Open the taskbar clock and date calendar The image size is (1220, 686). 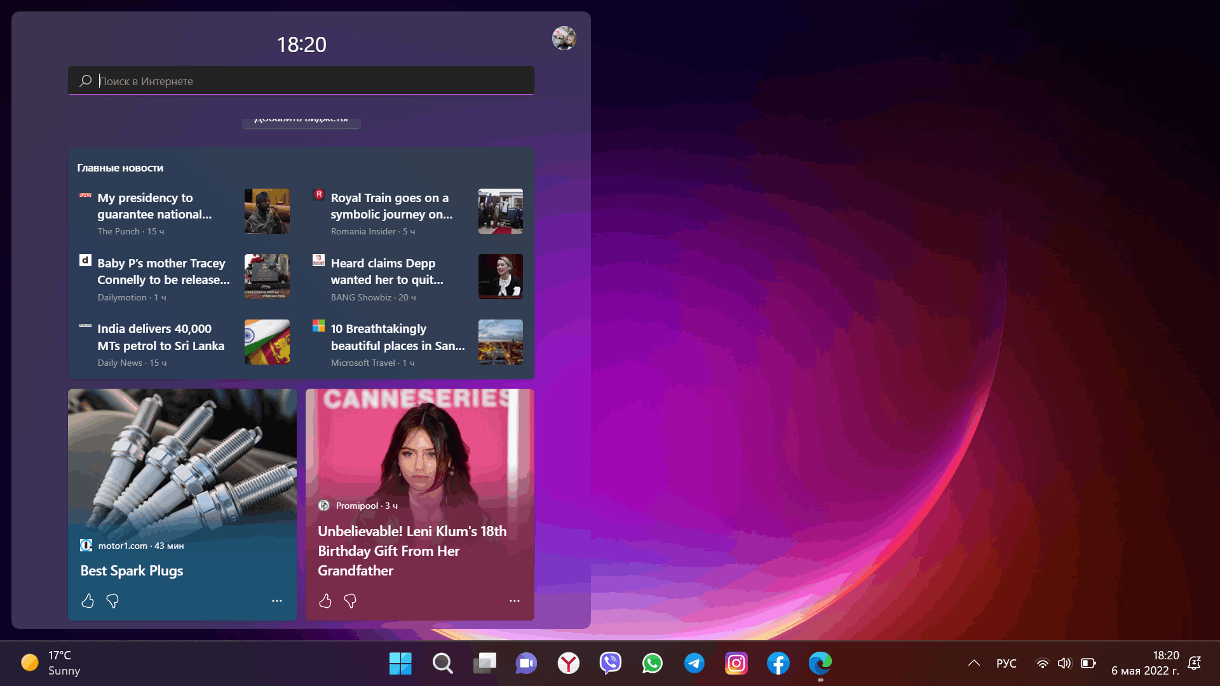click(x=1144, y=663)
